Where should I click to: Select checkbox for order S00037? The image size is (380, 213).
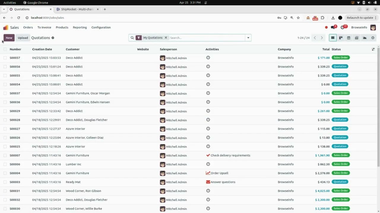click(x=5, y=93)
